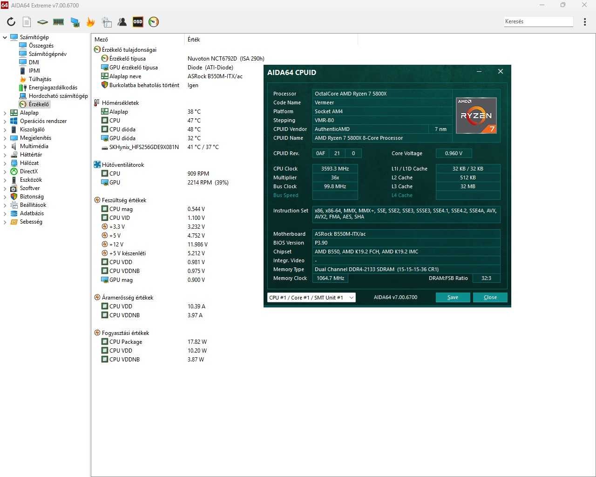Select Beállítások tree item
The width and height of the screenshot is (596, 477).
(x=33, y=205)
